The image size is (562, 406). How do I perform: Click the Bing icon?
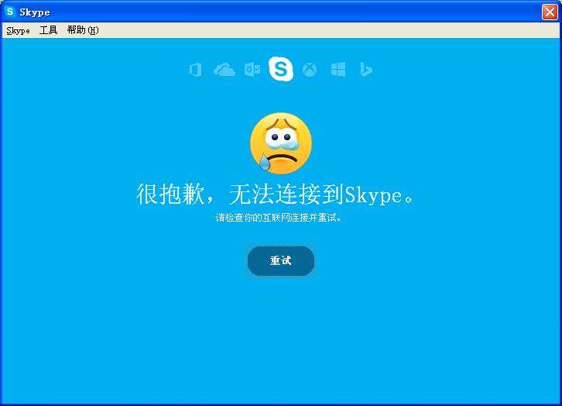(365, 70)
